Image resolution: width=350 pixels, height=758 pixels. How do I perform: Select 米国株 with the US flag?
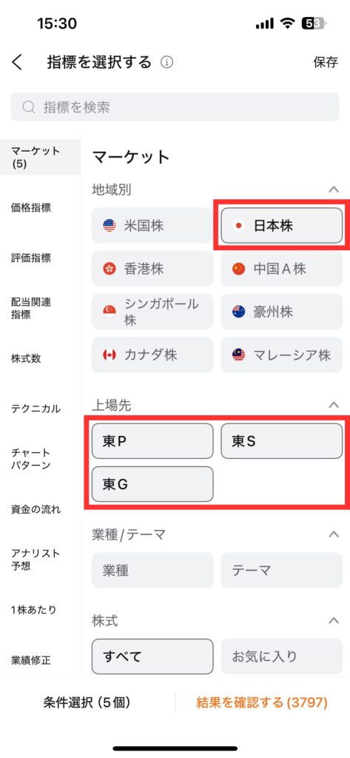tap(152, 225)
